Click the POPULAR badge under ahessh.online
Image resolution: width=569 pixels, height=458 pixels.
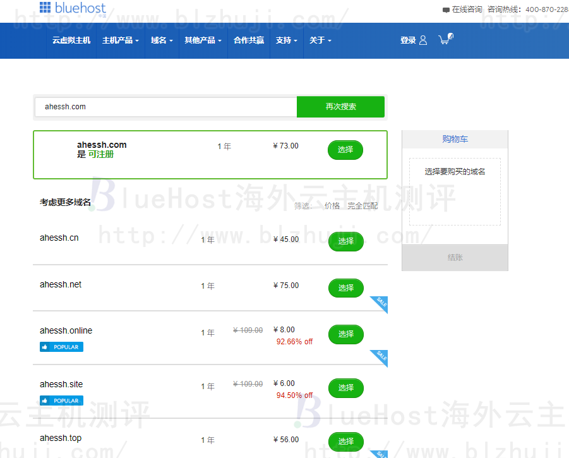(x=61, y=347)
